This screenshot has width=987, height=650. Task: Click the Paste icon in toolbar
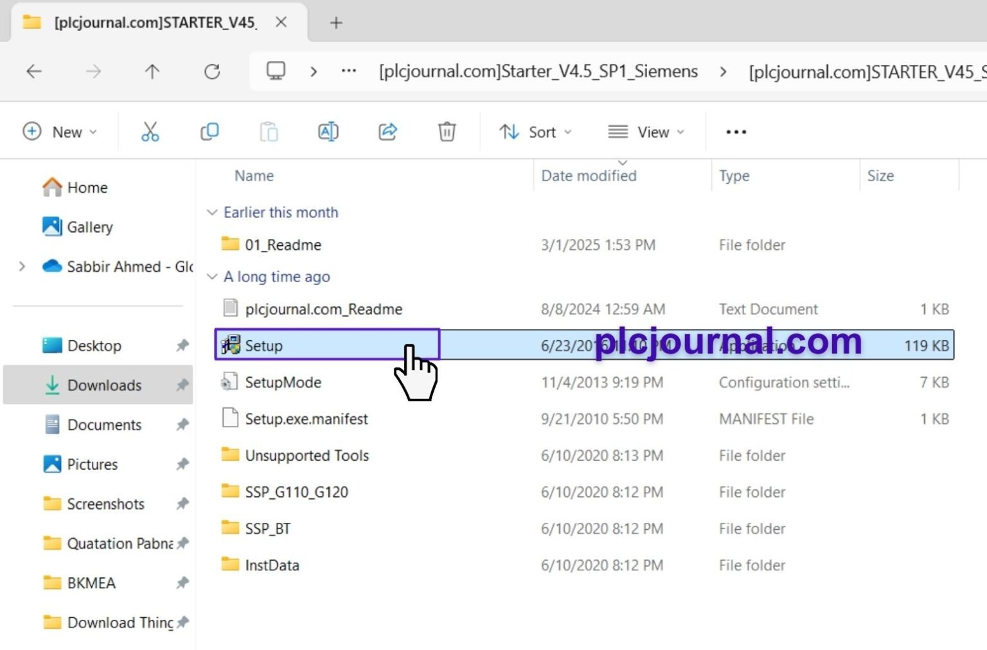[x=269, y=132]
